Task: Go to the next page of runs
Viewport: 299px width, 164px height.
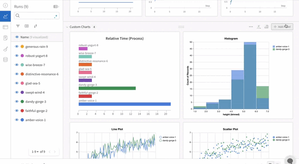Action: point(55,152)
